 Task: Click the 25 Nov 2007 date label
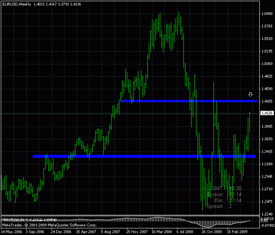click(137, 232)
